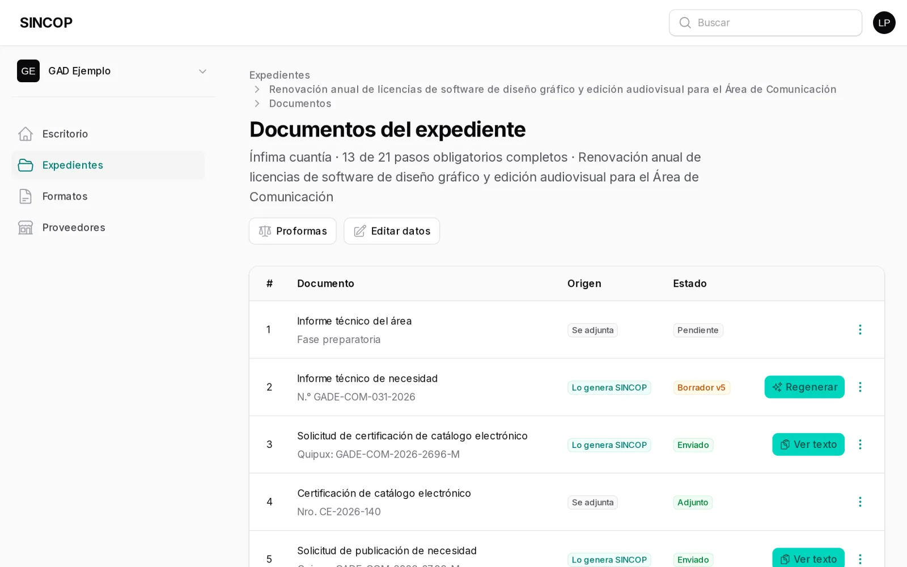This screenshot has width=907, height=567.
Task: Click the Adjunto status badge
Action: coord(693,502)
